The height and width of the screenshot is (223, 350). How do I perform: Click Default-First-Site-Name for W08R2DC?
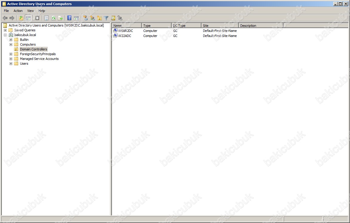[x=220, y=31]
